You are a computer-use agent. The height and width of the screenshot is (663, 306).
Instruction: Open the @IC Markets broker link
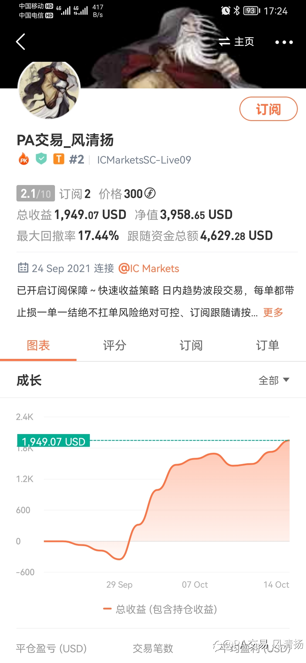pos(149,268)
